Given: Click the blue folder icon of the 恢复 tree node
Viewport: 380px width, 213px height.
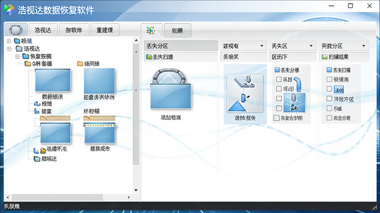Looking at the screenshot, I should (26, 56).
